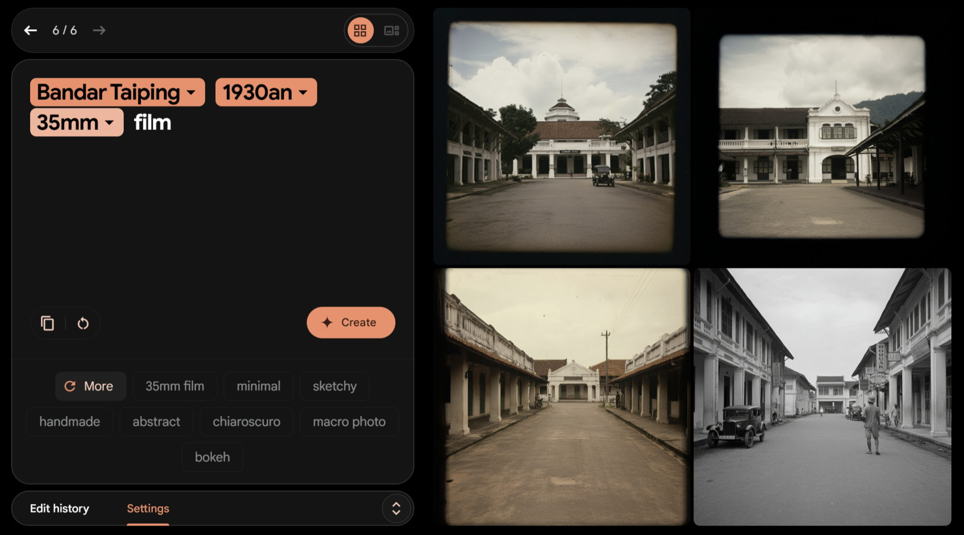Screen dimensions: 964x535
Task: Open the top-left building photo with car
Action: tap(562, 136)
